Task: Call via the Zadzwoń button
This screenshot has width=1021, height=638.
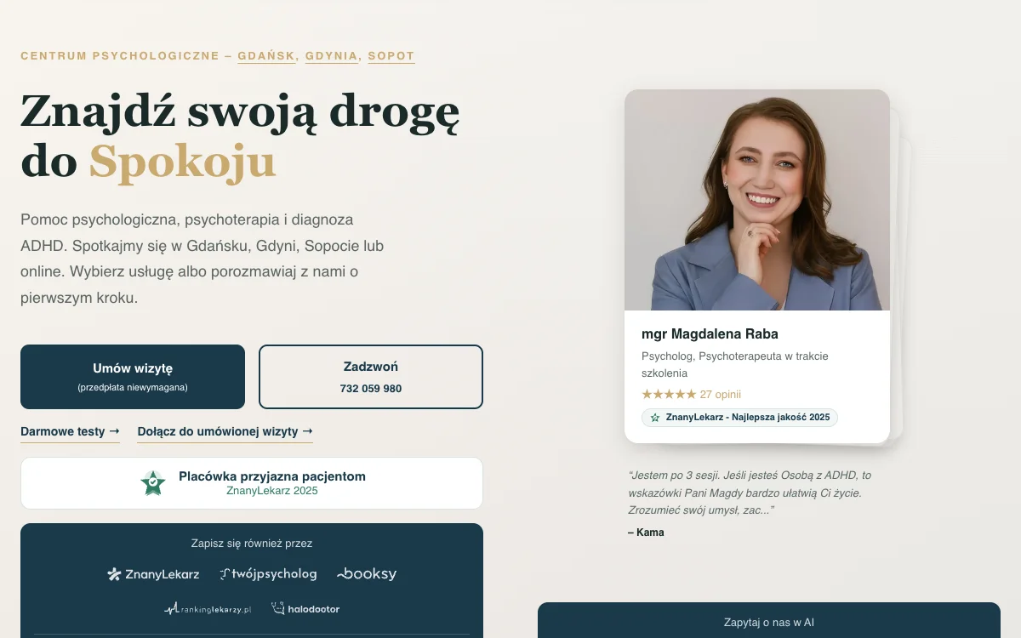Action: pos(371,377)
